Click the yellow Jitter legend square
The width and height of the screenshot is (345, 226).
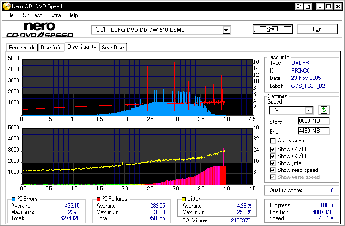point(184,199)
